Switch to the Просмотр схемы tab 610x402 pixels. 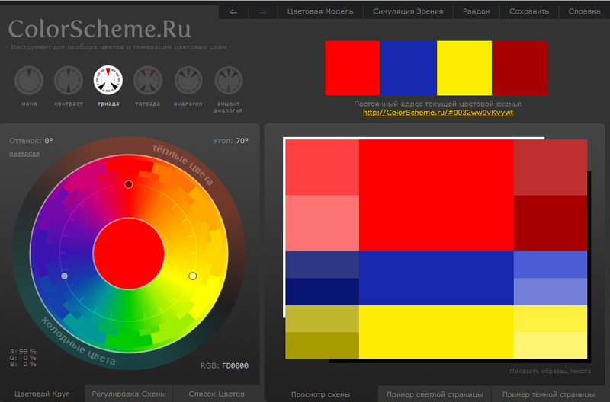tap(320, 394)
